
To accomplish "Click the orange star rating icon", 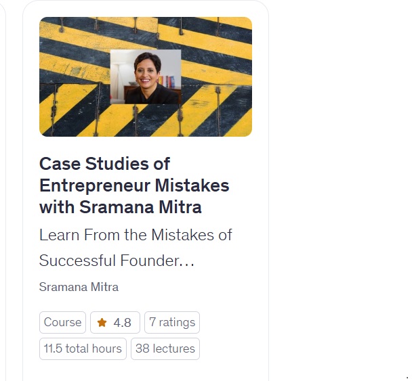I will 102,323.
